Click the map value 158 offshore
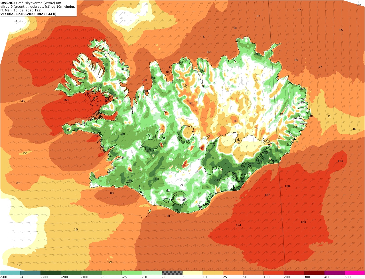Image resolution: width=365 pixels, height=279 pixels. (x=66, y=100)
